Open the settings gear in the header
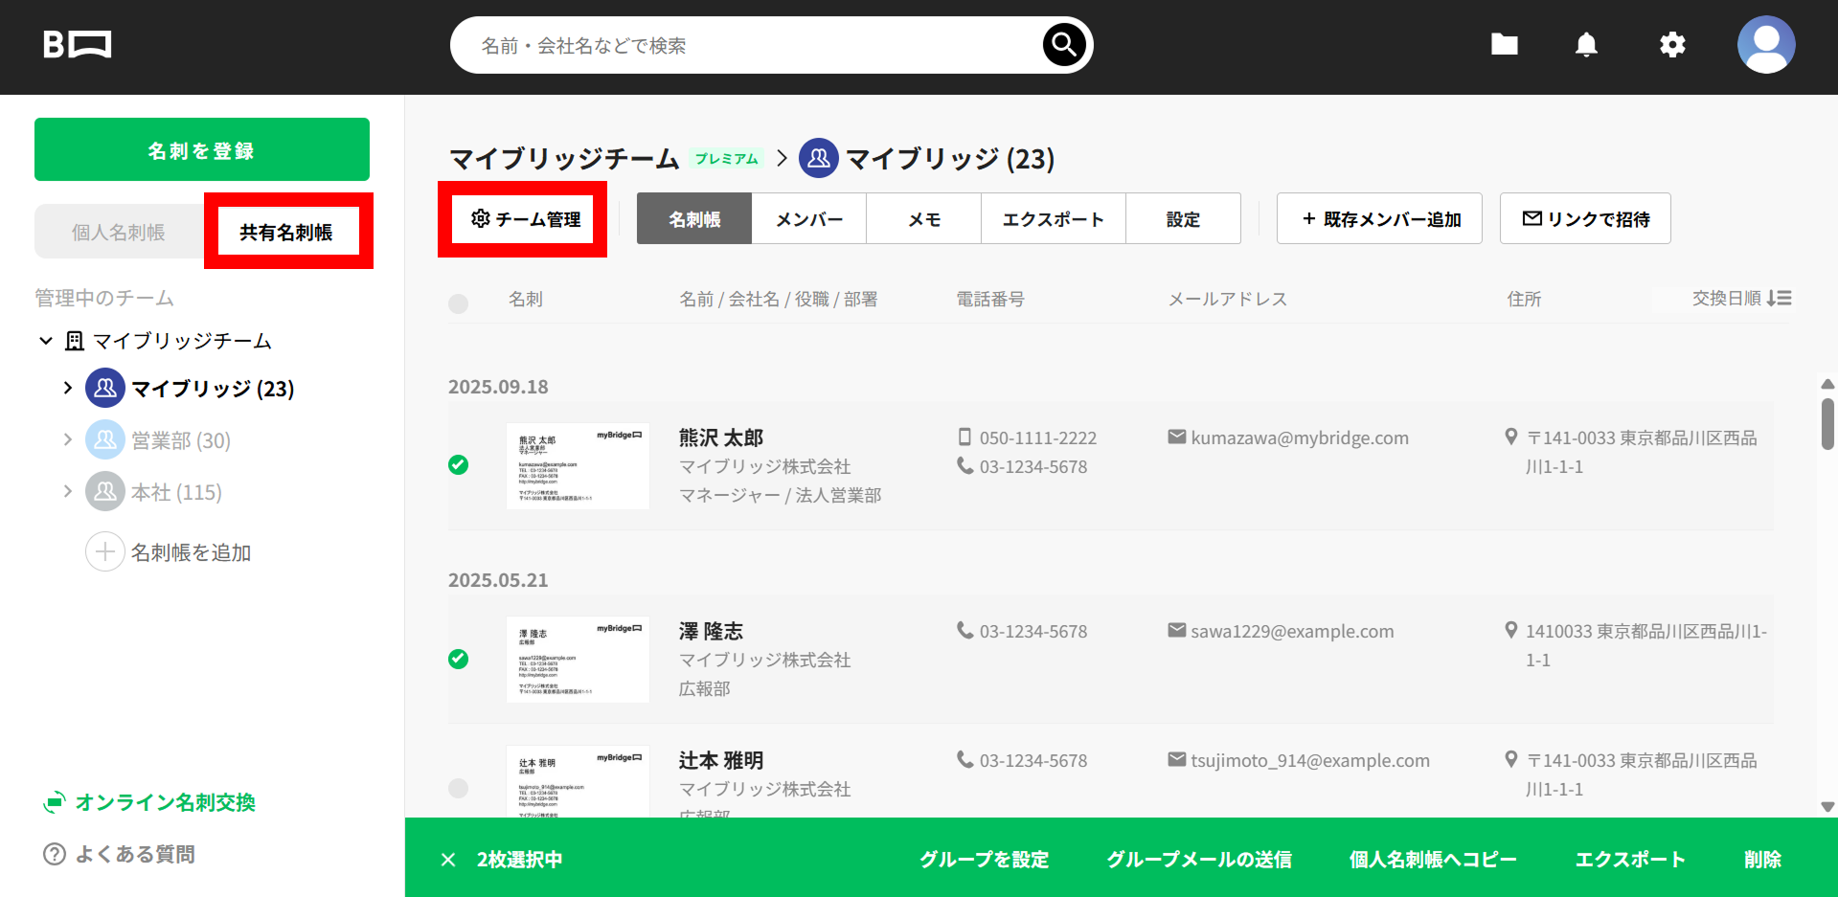This screenshot has height=897, width=1838. 1672,44
